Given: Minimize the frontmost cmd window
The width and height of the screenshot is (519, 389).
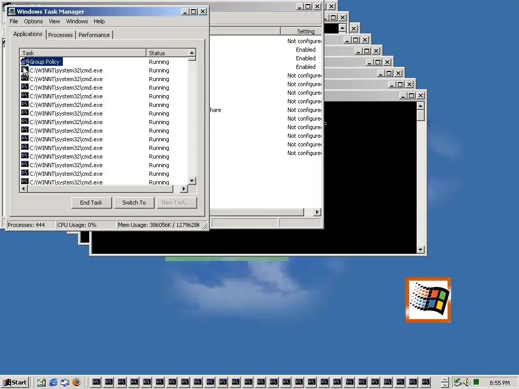Looking at the screenshot, I should (402, 96).
